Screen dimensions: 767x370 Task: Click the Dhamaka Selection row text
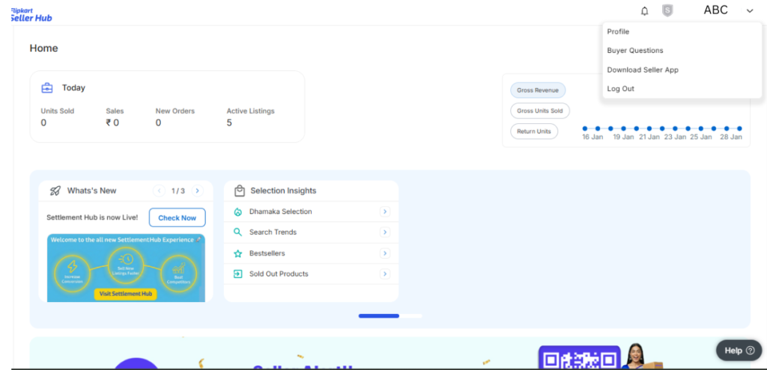[280, 212]
